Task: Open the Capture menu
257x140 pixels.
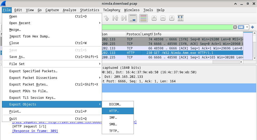Action: click(52, 10)
